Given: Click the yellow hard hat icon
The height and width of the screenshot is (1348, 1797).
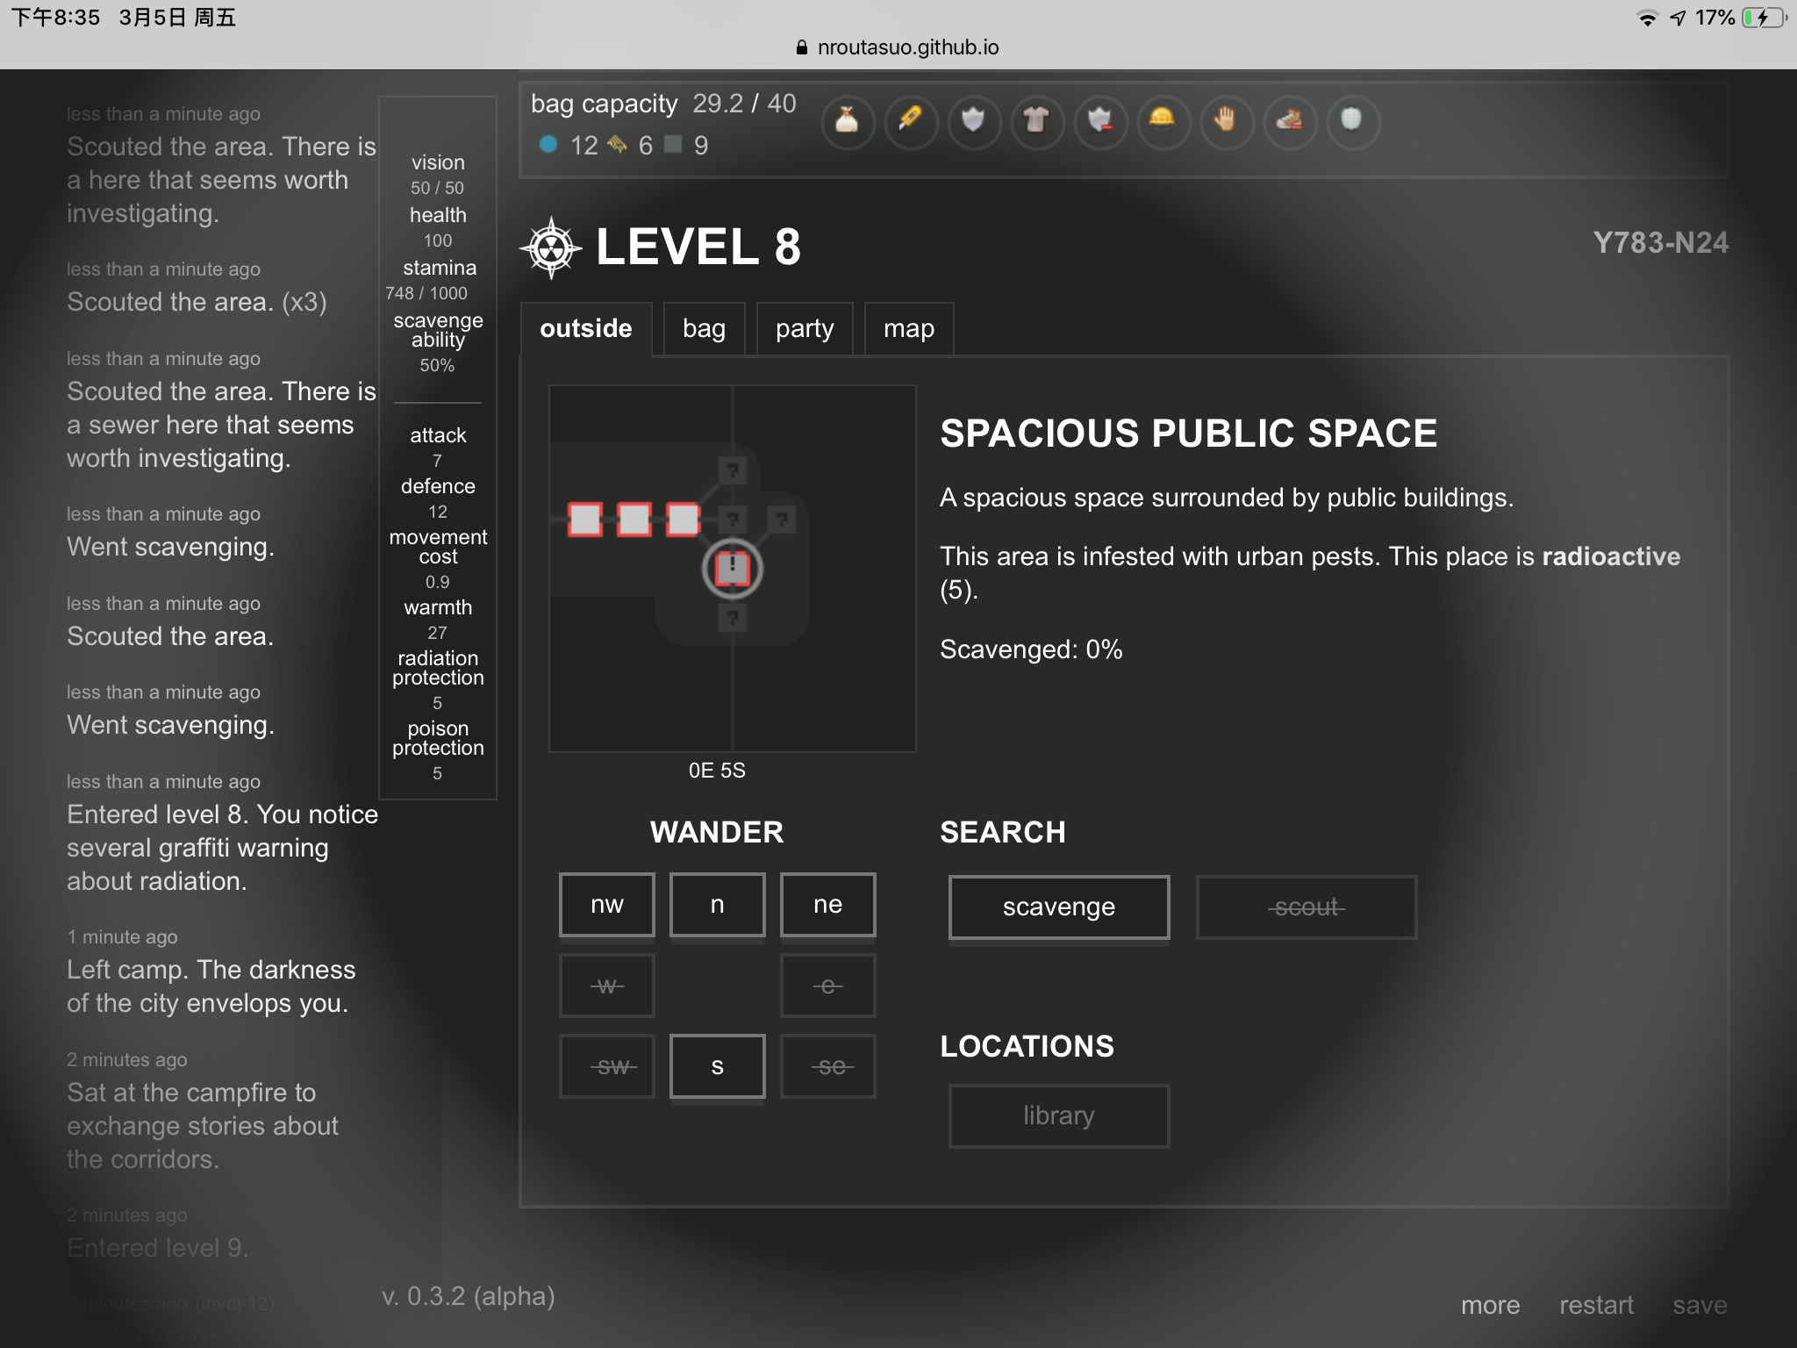Looking at the screenshot, I should 1163,121.
